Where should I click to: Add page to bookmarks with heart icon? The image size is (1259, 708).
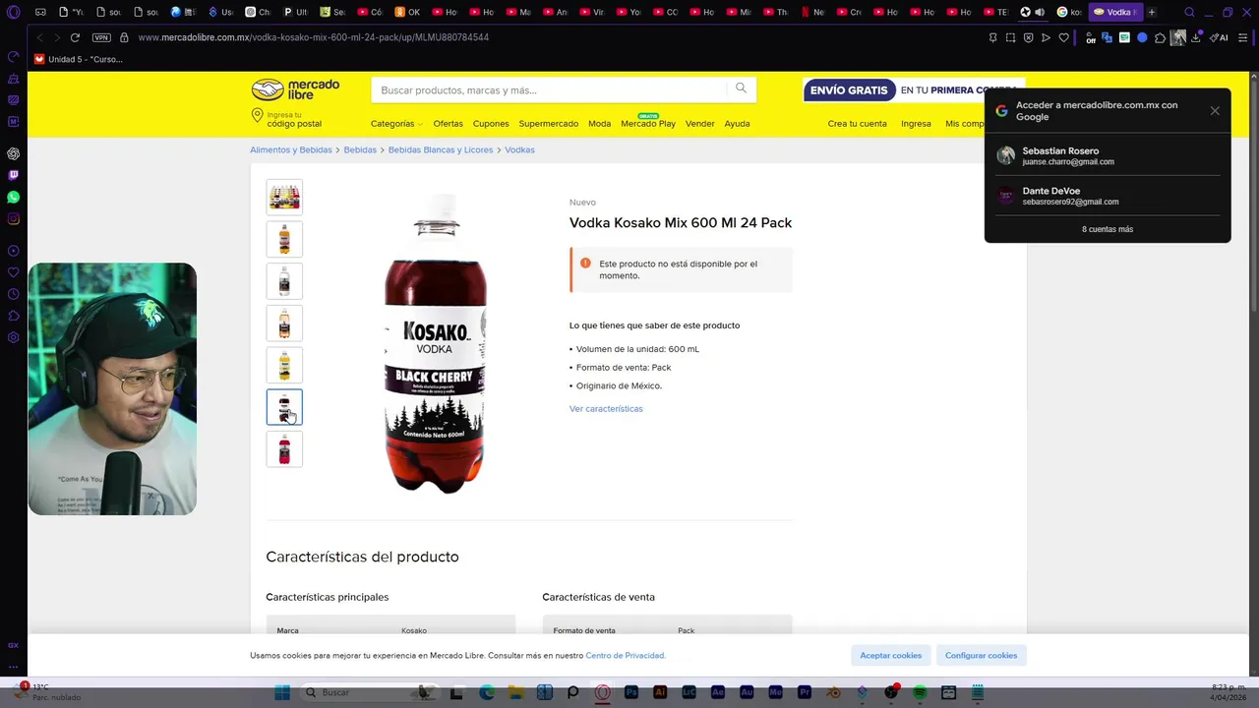pyautogui.click(x=1063, y=37)
